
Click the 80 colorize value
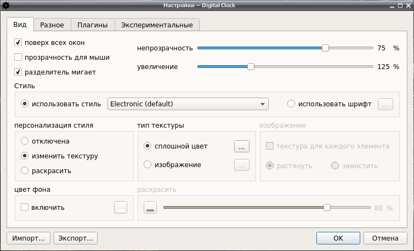click(378, 208)
